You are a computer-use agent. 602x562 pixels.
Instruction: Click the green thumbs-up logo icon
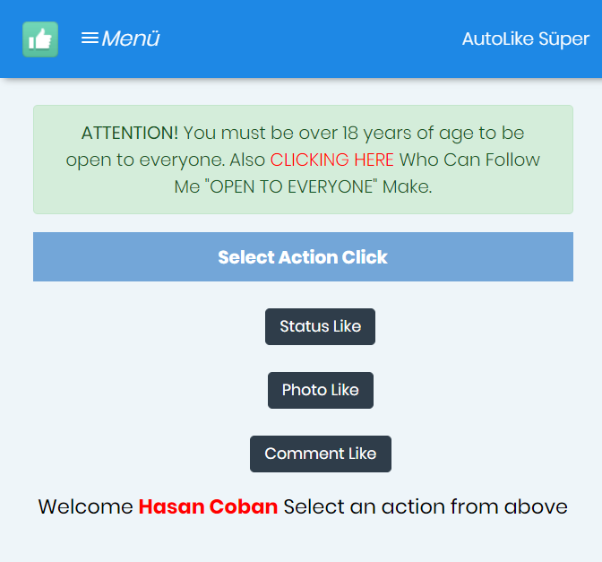point(40,39)
